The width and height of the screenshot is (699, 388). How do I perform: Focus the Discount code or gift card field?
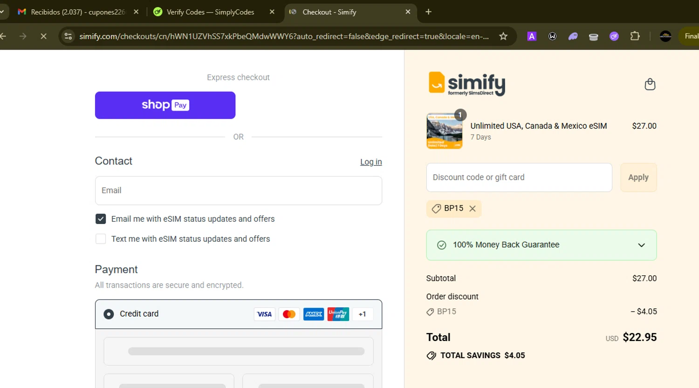pyautogui.click(x=519, y=177)
